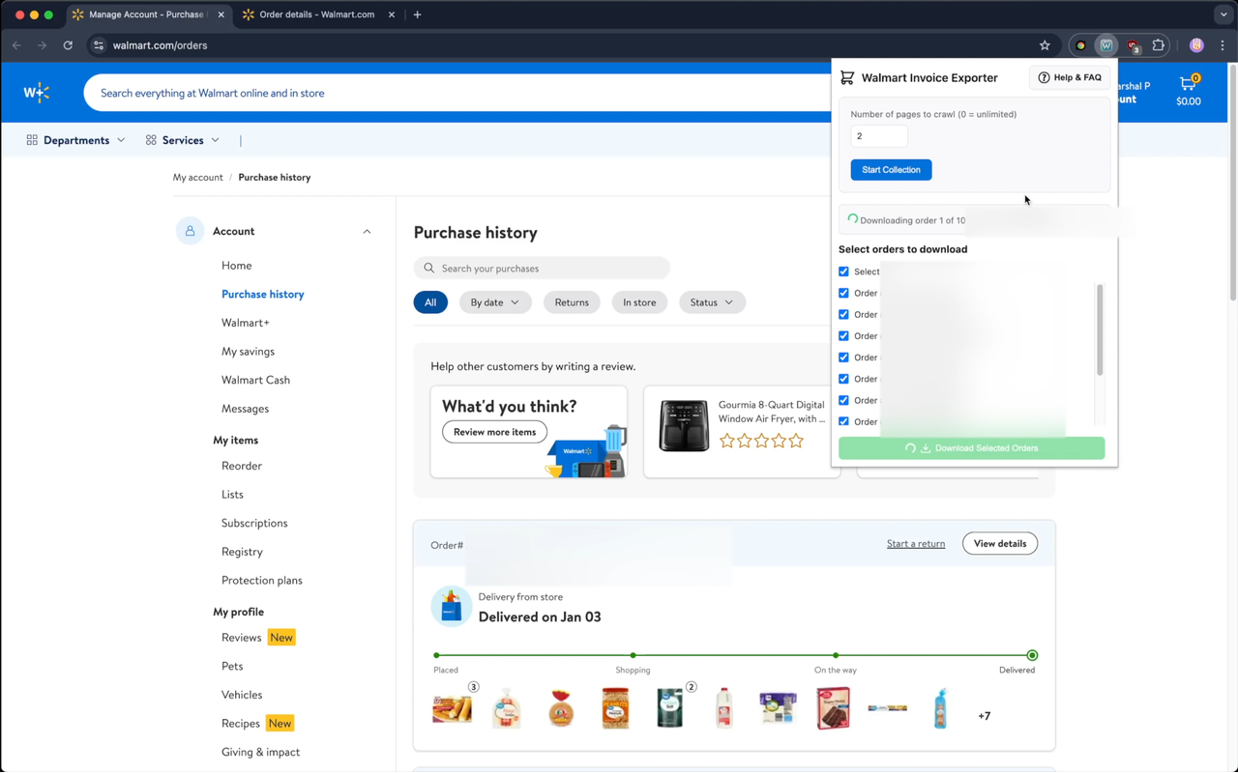1238x773 pixels.
Task: Uncheck the last Order checkbox in the list
Action: coord(843,421)
